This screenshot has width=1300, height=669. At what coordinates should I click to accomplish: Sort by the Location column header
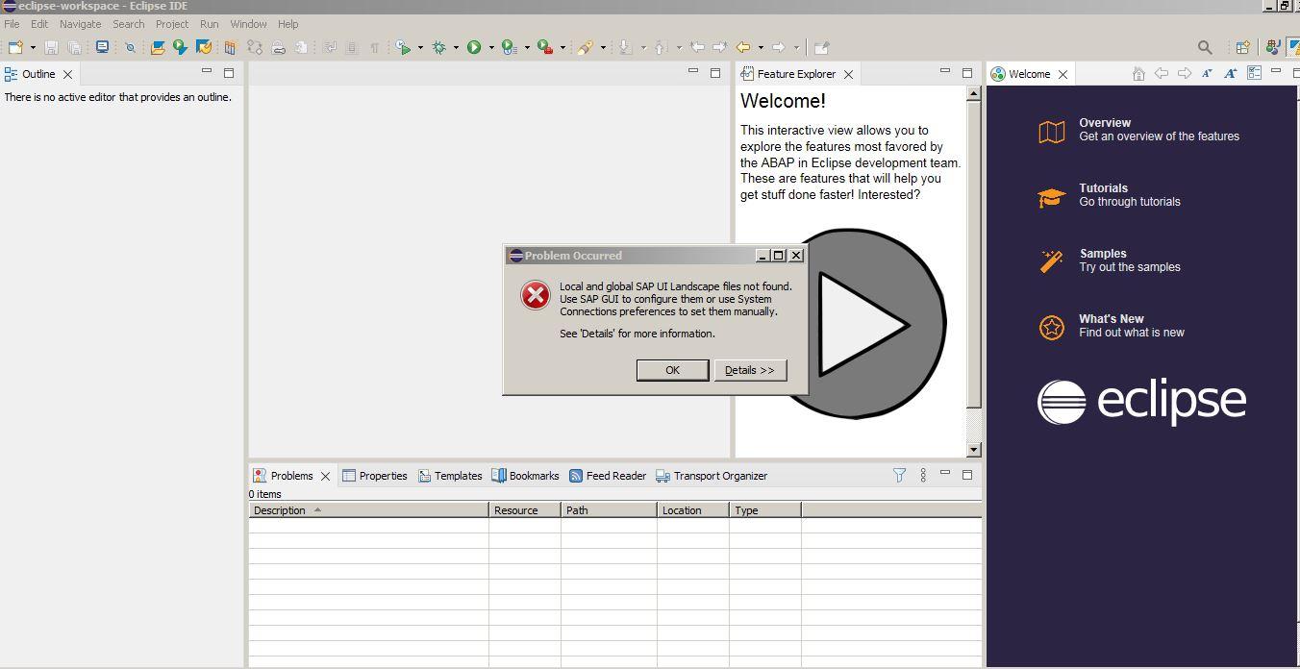tap(693, 510)
